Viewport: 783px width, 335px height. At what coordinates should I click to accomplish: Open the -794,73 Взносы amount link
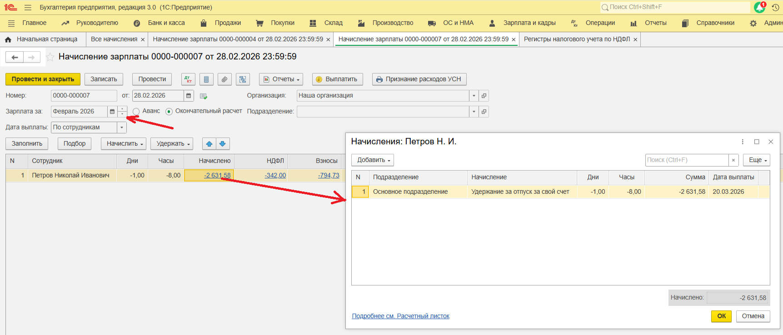(x=329, y=176)
